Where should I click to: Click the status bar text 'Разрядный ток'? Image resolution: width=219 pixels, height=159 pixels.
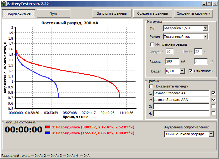click(x=14, y=156)
